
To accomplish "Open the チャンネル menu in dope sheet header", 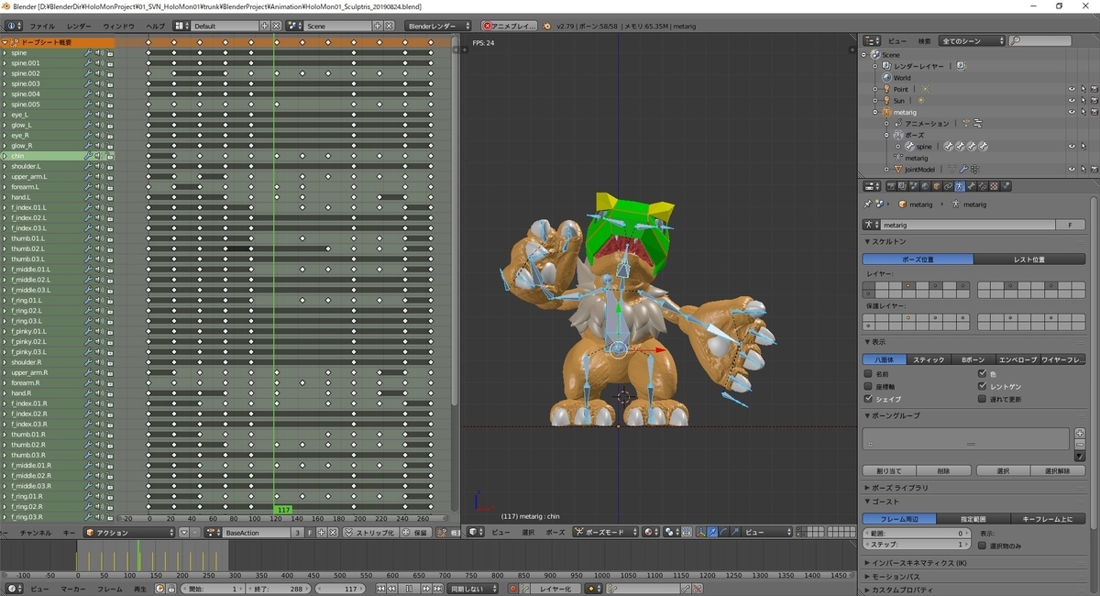I will [x=36, y=532].
